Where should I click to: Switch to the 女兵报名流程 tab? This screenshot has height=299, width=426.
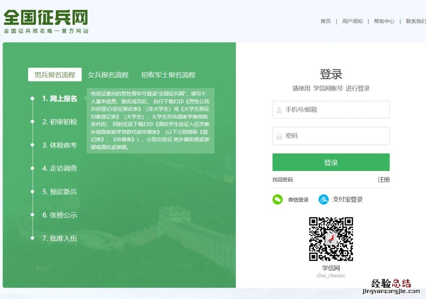pos(108,75)
